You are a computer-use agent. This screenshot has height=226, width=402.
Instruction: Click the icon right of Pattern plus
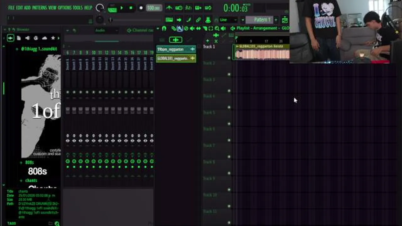point(285,20)
